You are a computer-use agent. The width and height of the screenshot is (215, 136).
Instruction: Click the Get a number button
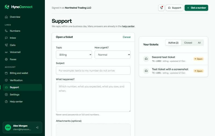(196, 8)
